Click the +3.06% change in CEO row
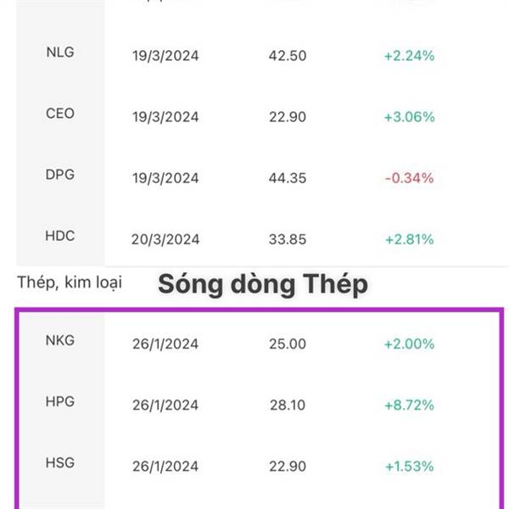Screen dimensions: 509x509 coord(409,117)
